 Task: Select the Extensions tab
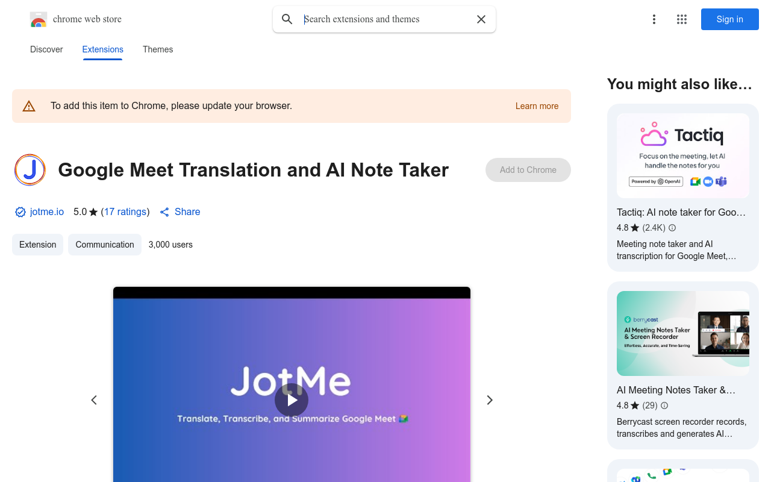[103, 49]
